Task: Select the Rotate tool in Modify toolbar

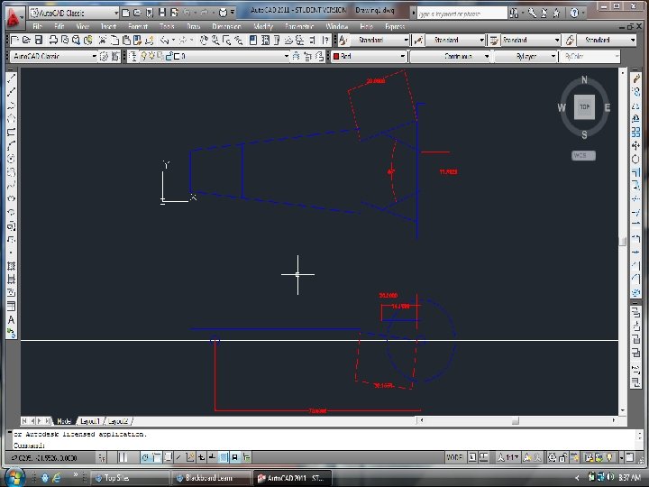Action: [636, 159]
